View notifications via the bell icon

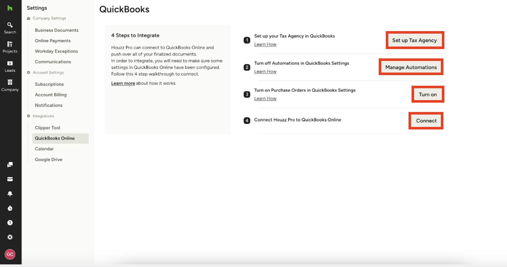pos(10,194)
